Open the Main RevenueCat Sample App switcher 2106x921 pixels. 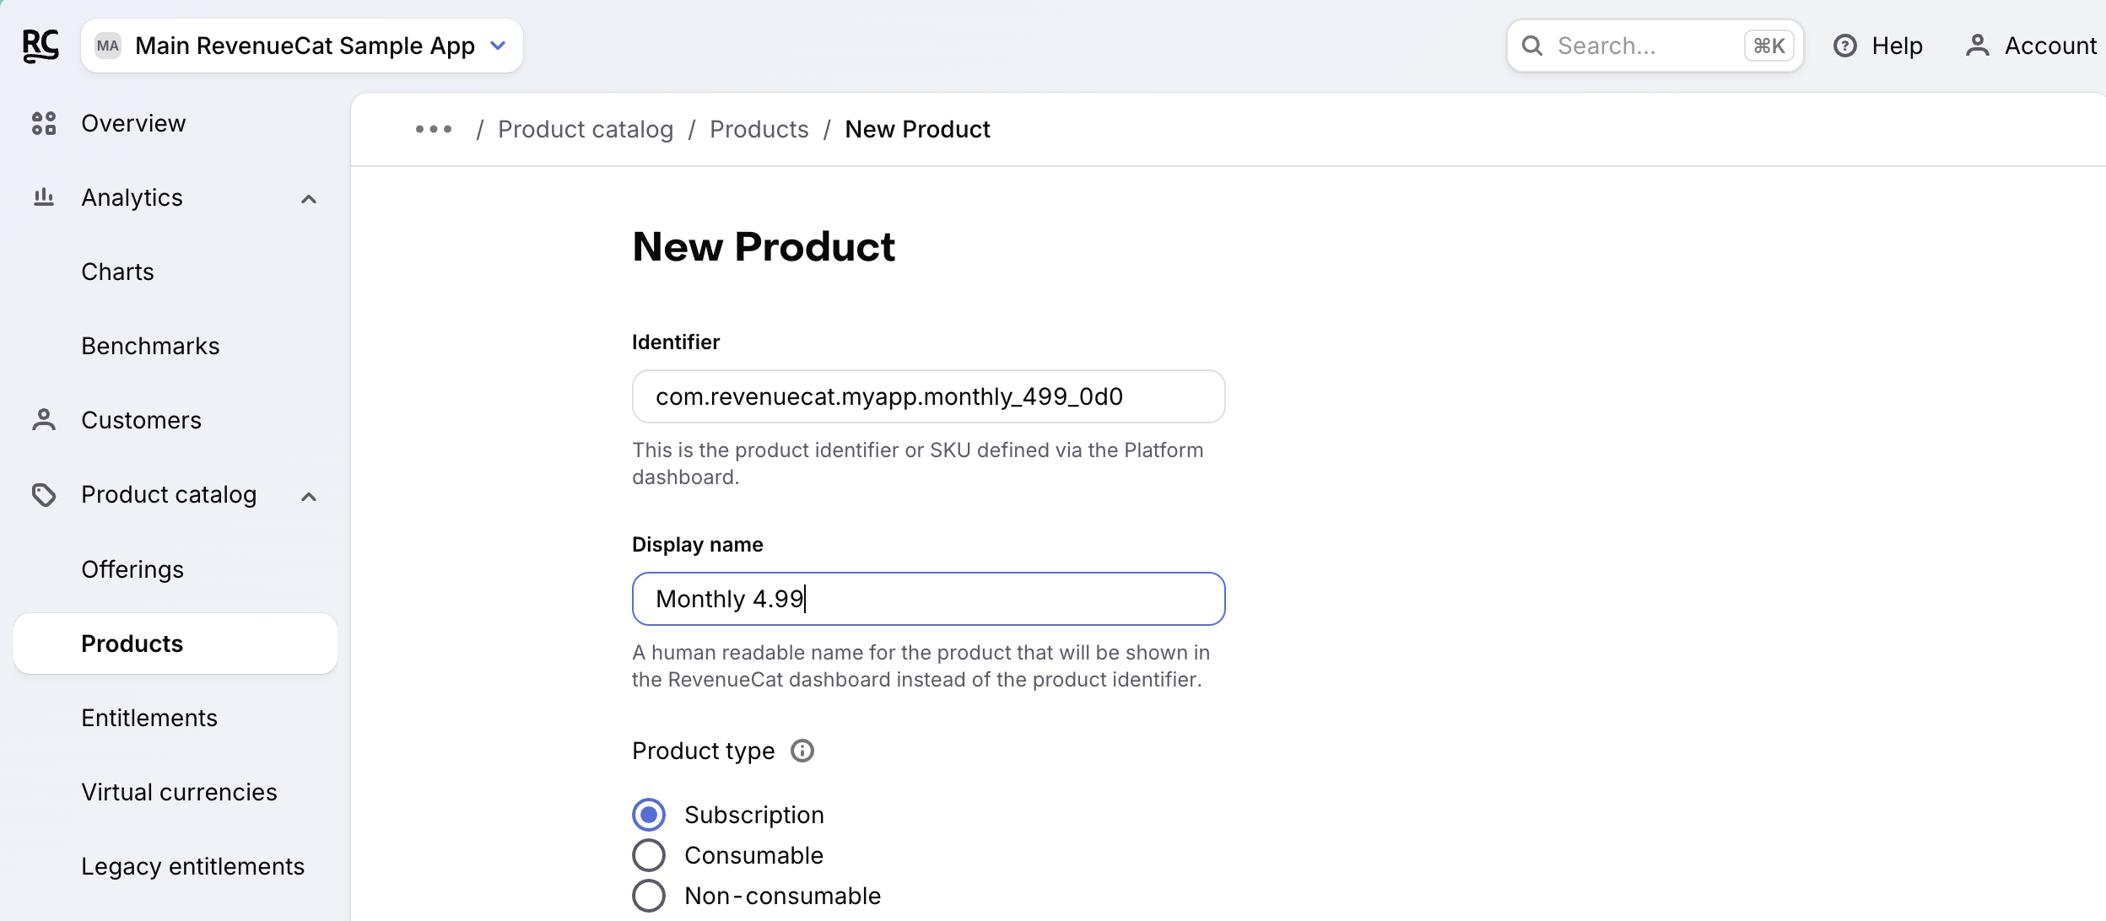(302, 46)
